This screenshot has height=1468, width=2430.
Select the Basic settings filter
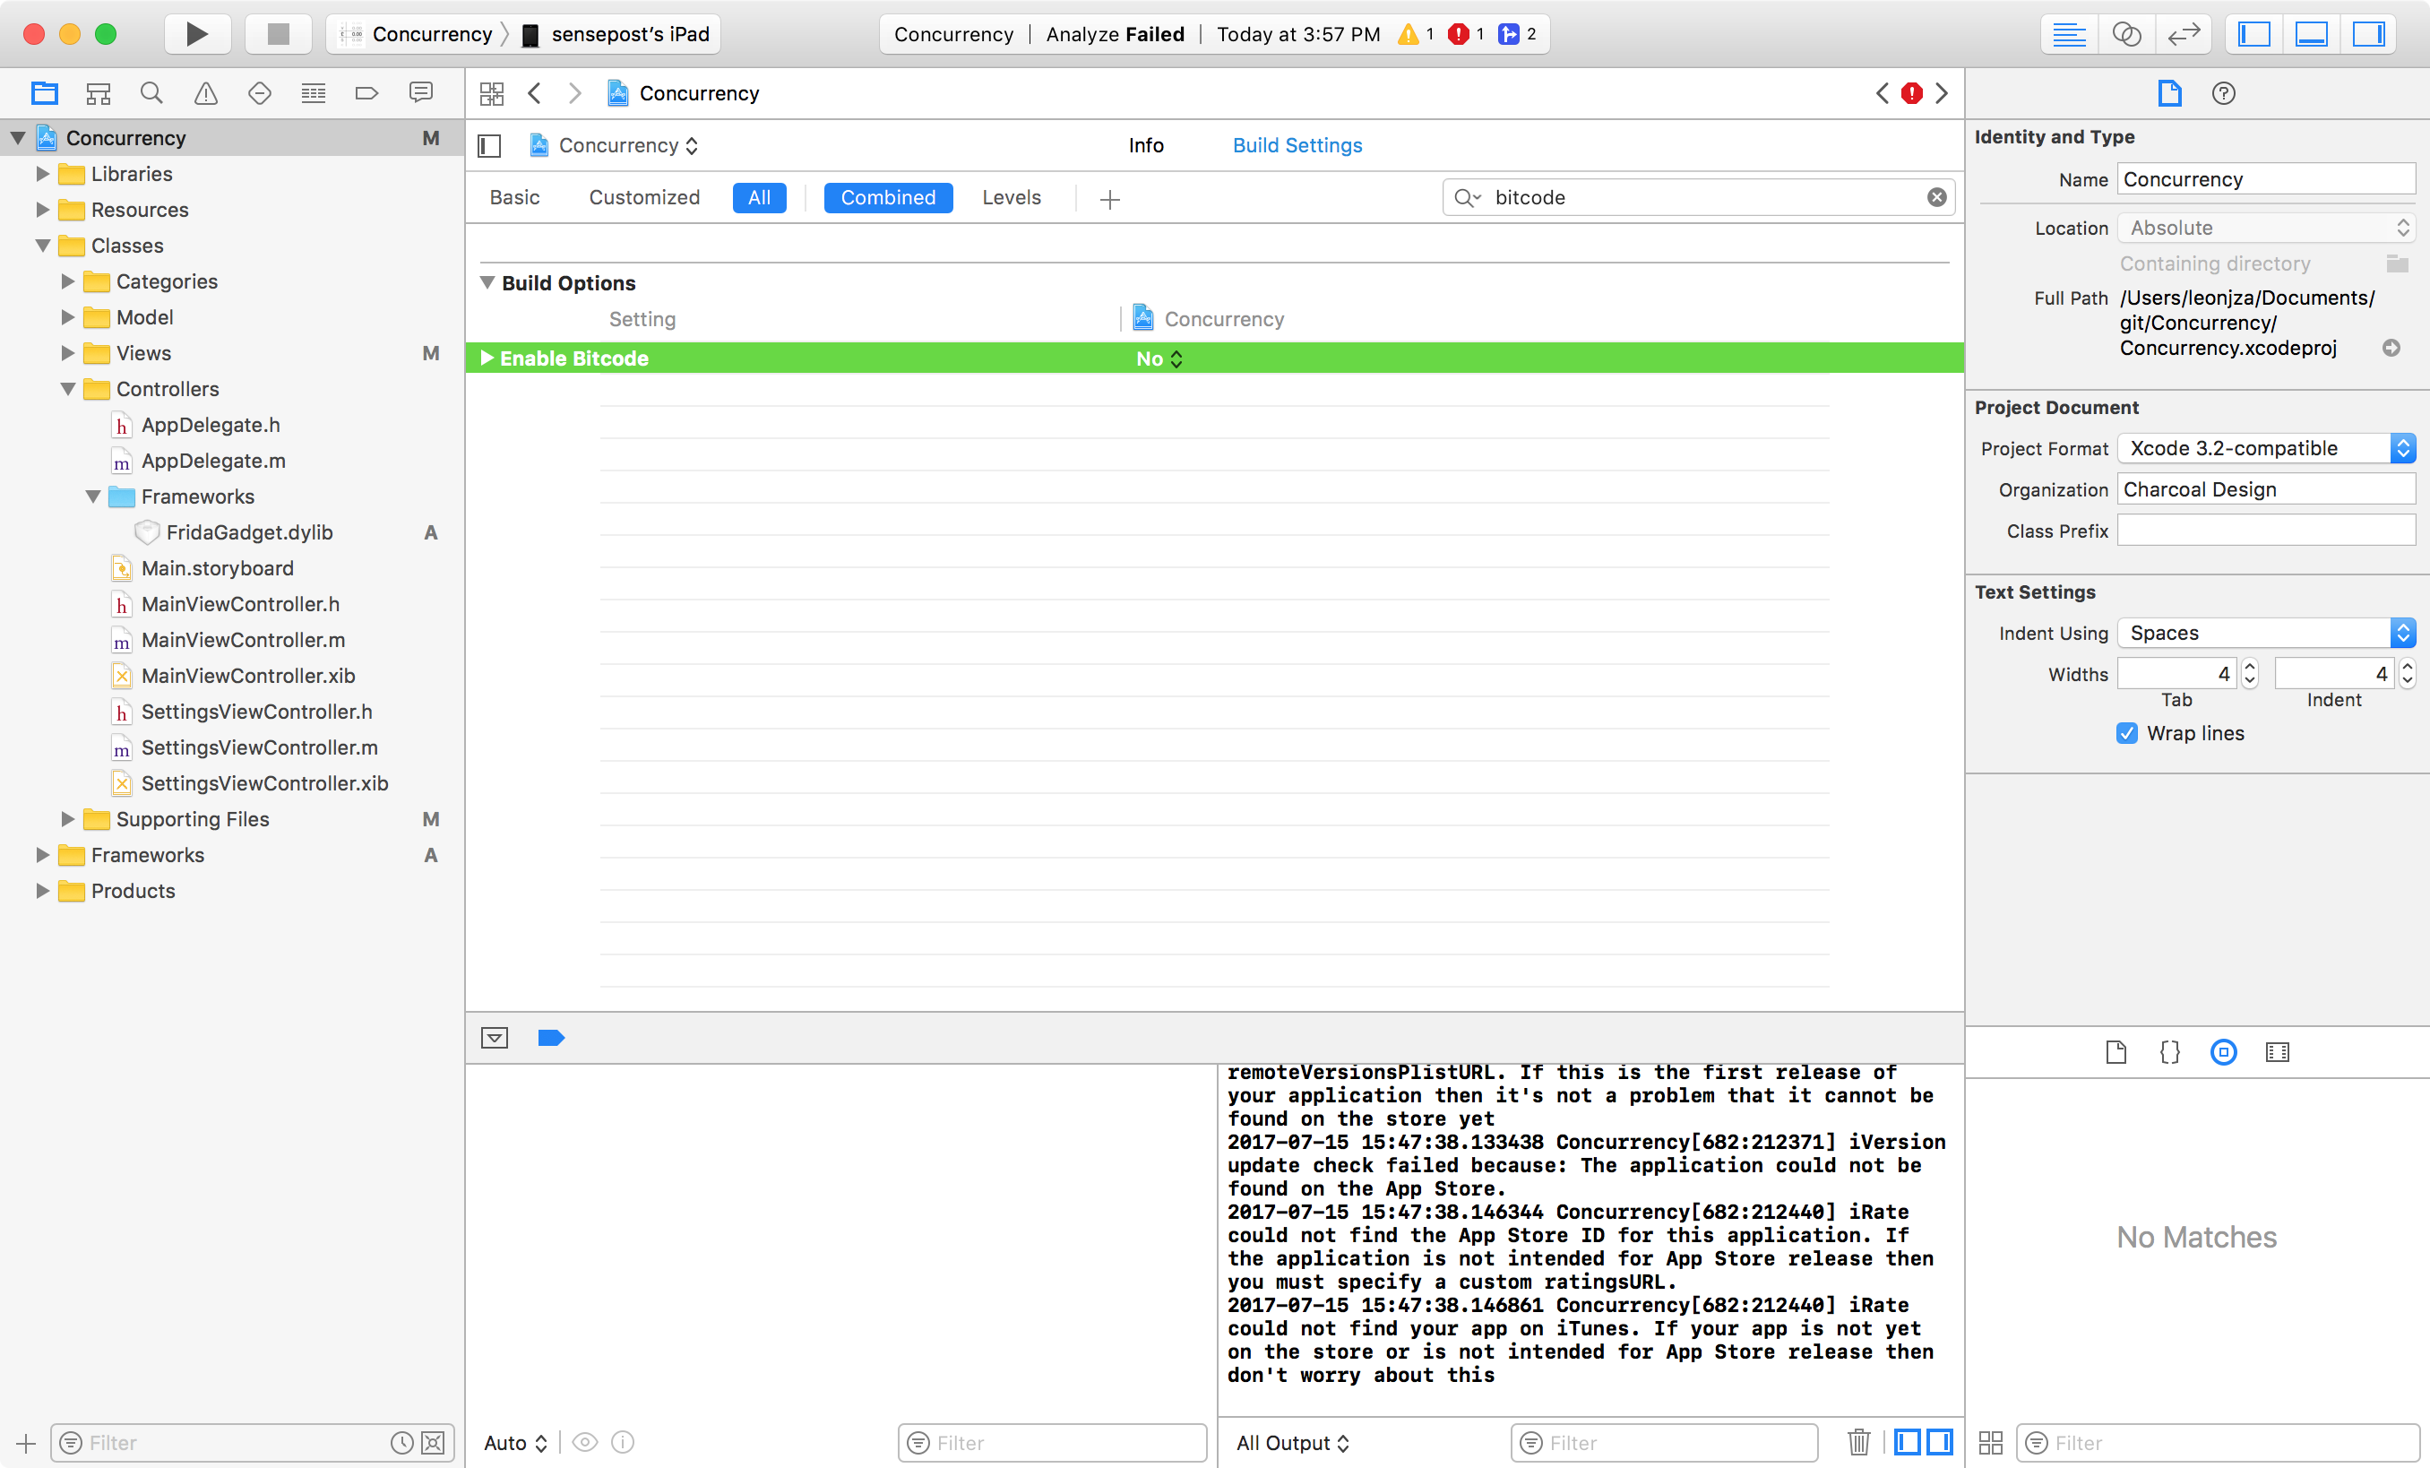[515, 197]
